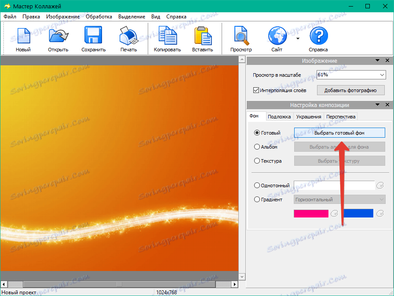The height and width of the screenshot is (296, 394).
Task: Switch to the Подложка tab
Action: (x=279, y=117)
